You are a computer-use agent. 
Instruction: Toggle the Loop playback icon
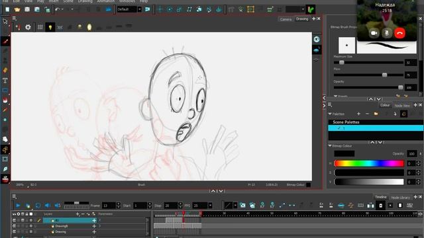pyautogui.click(x=38, y=206)
